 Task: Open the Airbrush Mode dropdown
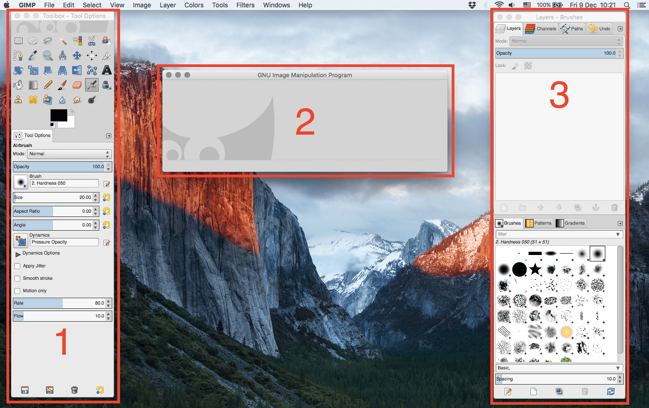69,154
